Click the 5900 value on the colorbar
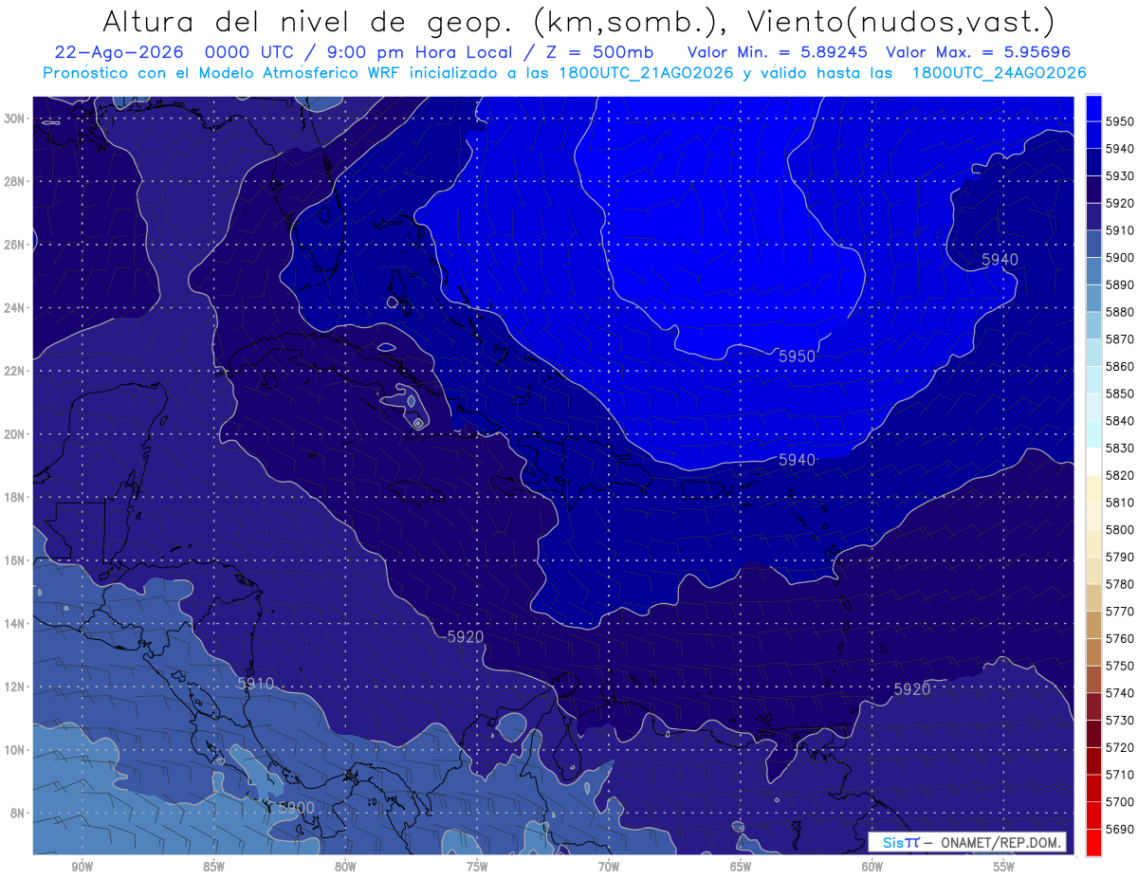 click(1120, 258)
